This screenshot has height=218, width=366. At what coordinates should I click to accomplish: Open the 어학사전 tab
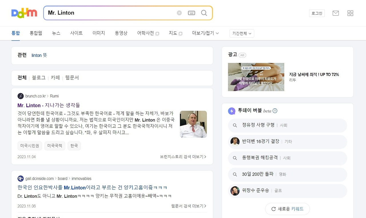(x=148, y=33)
